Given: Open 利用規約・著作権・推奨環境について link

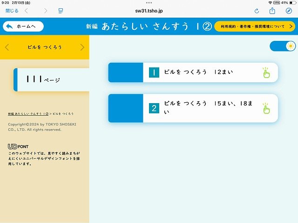Looking at the screenshot, I should (254, 26).
